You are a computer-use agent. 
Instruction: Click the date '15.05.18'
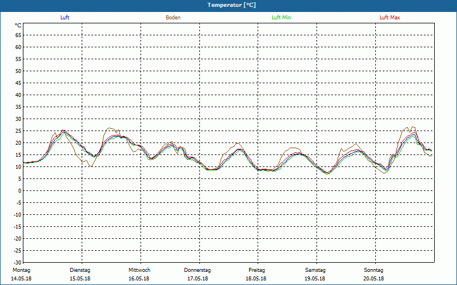point(80,279)
